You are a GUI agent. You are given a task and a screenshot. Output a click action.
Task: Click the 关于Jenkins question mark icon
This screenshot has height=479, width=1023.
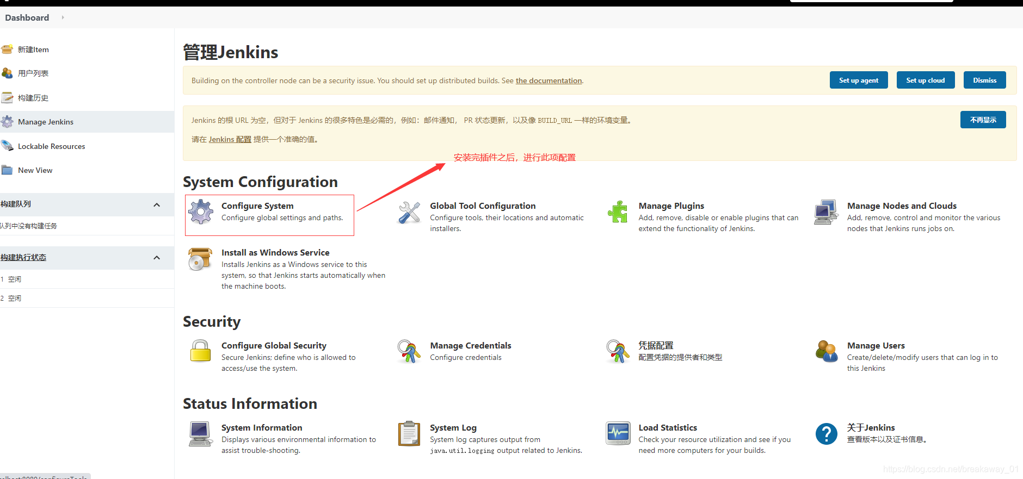827,434
